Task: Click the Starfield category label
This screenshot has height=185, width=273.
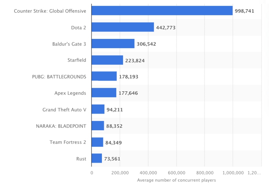Action: point(77,60)
